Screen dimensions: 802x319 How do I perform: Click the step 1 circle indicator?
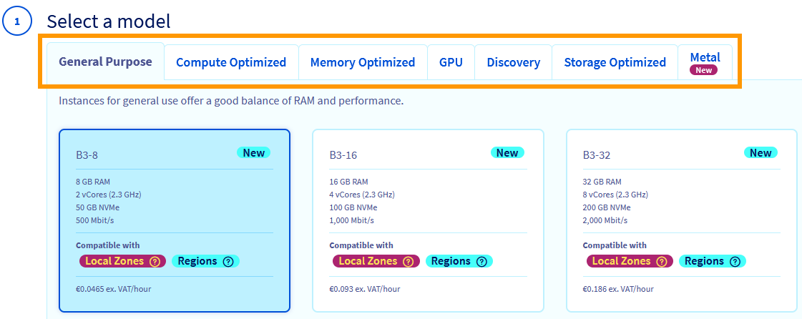(16, 22)
